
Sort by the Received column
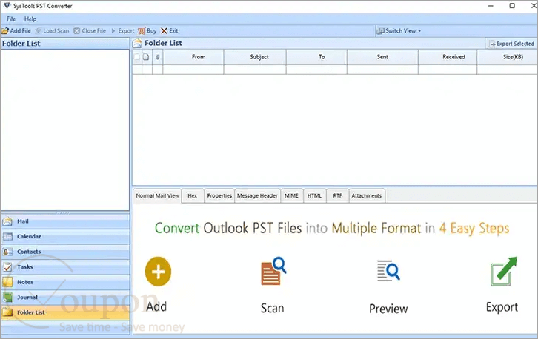(448, 57)
